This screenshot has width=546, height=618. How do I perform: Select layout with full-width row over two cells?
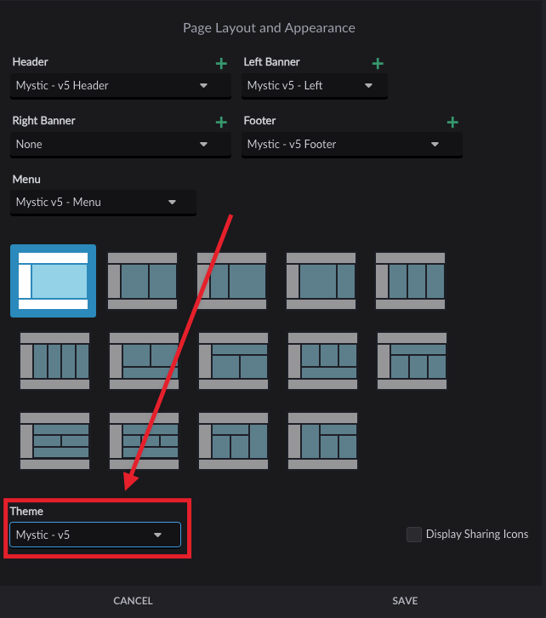click(x=233, y=361)
